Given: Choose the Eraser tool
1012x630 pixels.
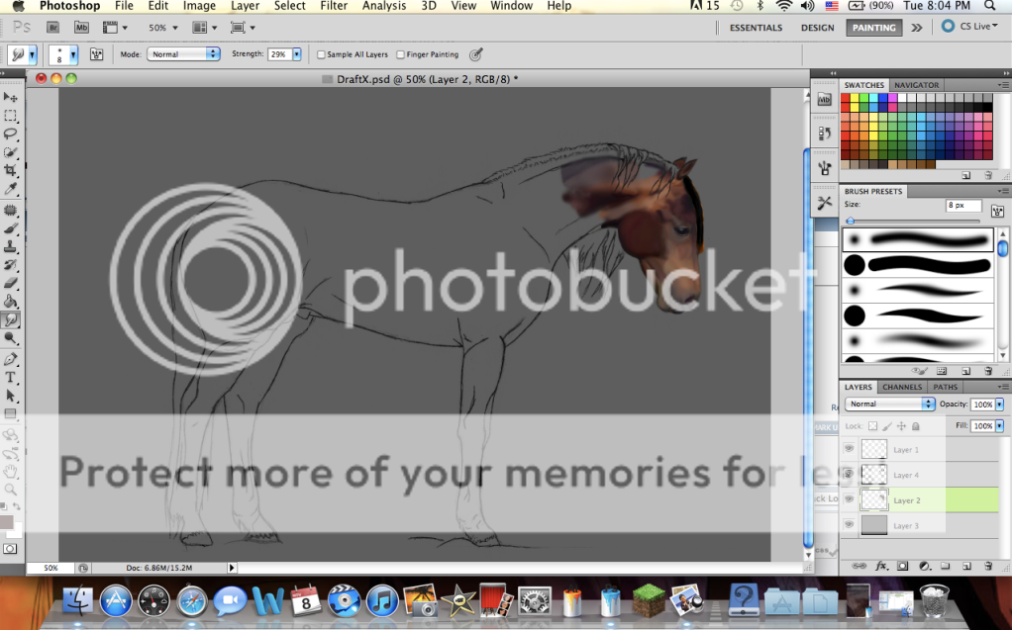Looking at the screenshot, I should 11,283.
